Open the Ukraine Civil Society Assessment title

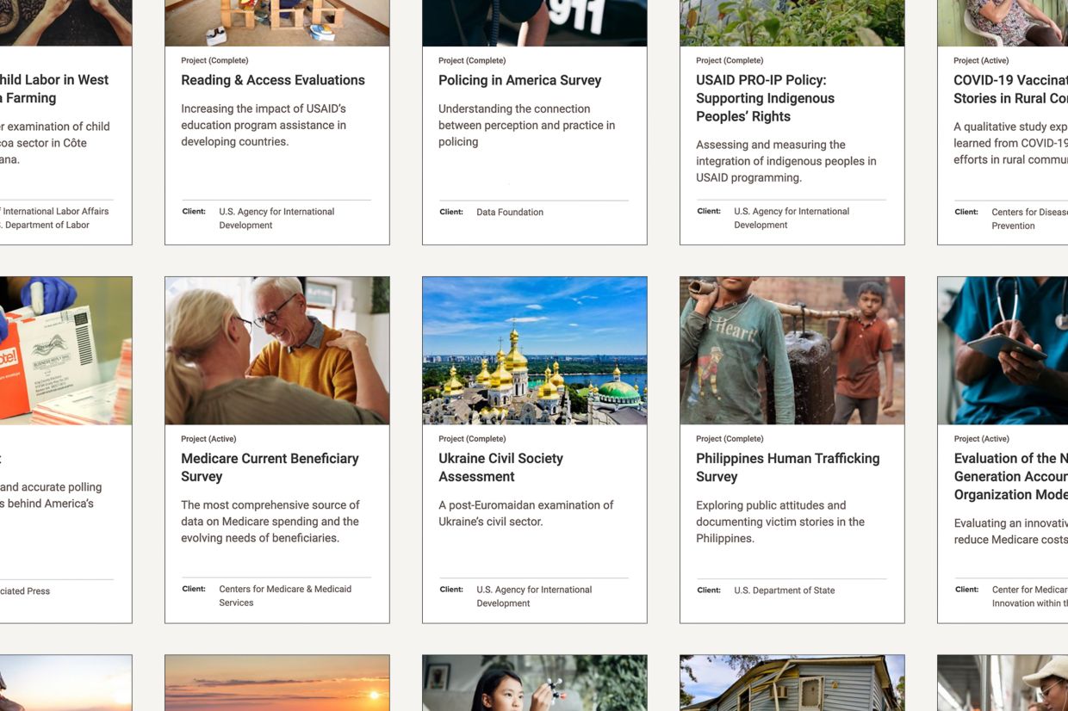(500, 467)
